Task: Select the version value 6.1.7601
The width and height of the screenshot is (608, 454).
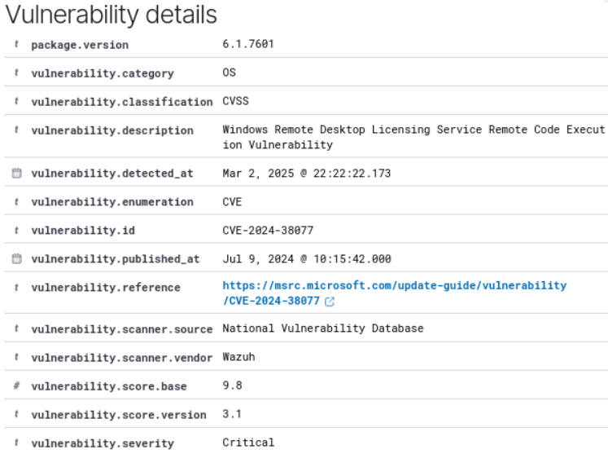Action: tap(248, 44)
